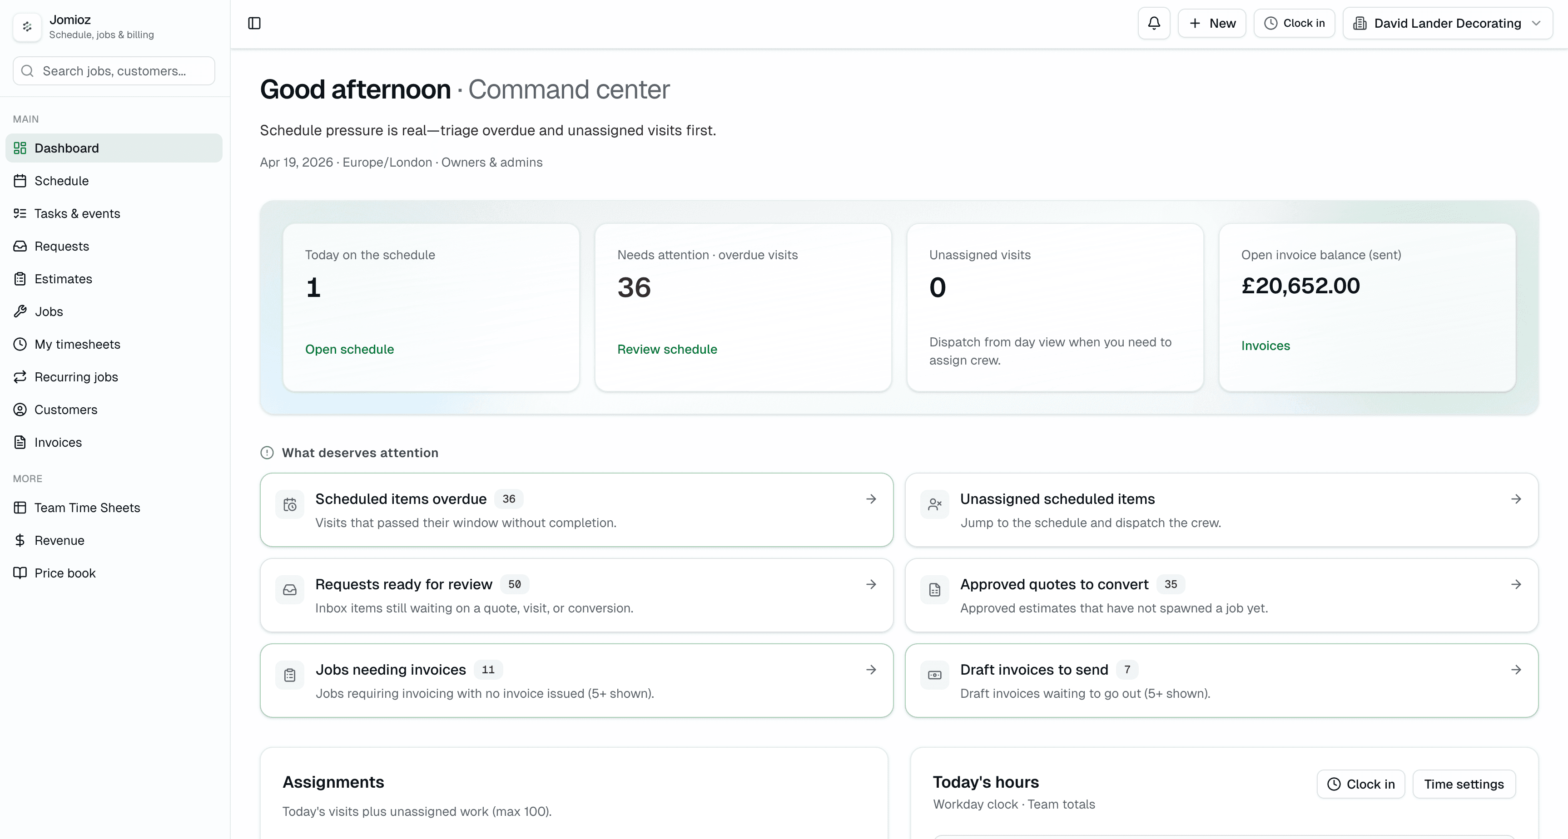This screenshot has height=839, width=1568.
Task: Open notifications bell
Action: click(1153, 23)
